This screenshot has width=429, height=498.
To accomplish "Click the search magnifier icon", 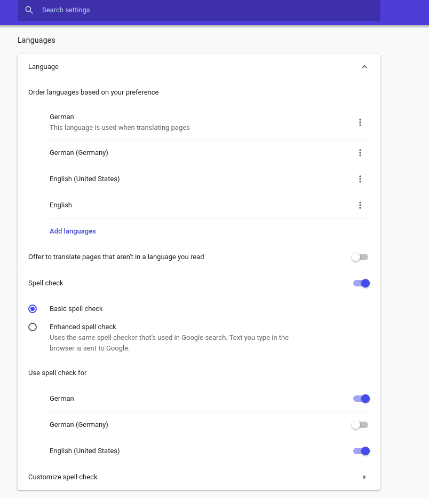I will pos(29,10).
